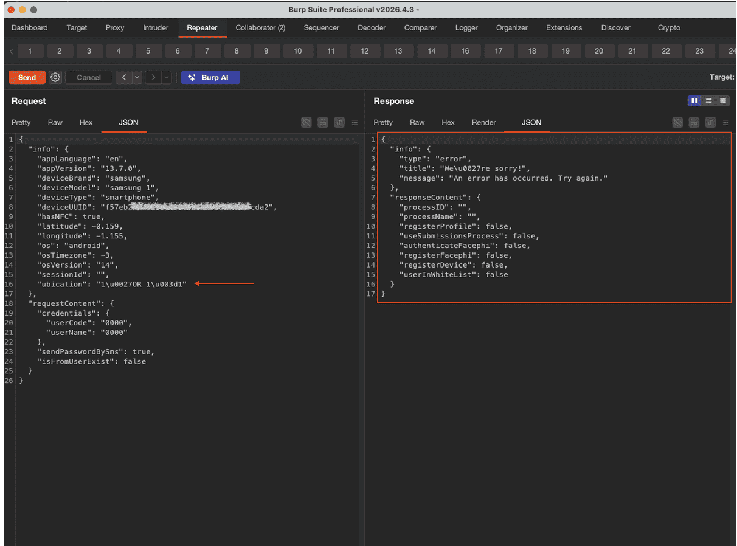Select Repeater request tab 12
This screenshot has width=737, height=546.
click(364, 51)
